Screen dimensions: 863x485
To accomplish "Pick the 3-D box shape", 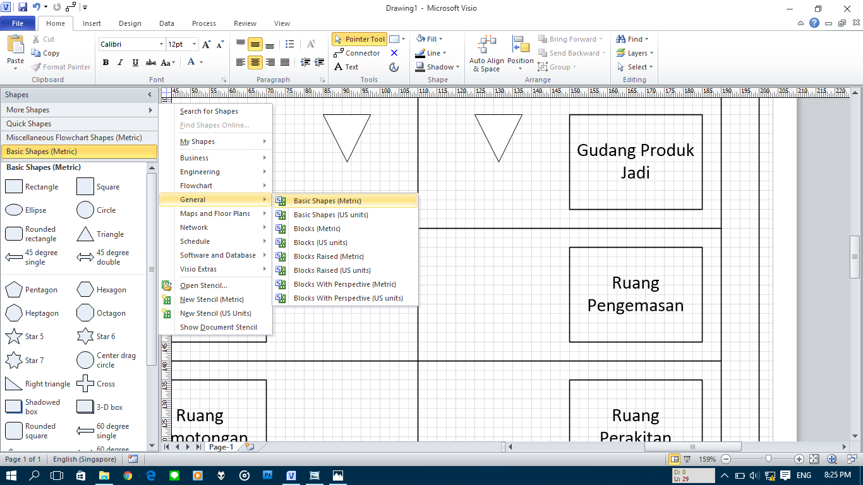I will pyautogui.click(x=100, y=407).
